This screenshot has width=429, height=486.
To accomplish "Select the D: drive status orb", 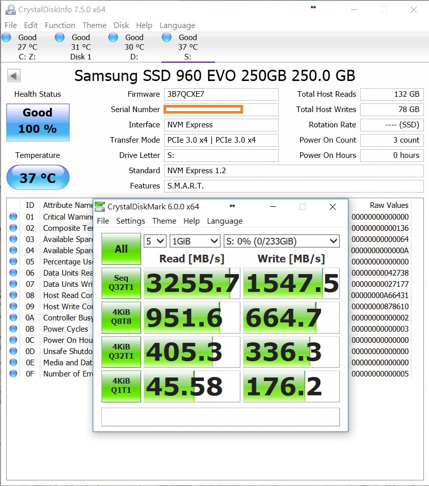I will [x=113, y=38].
